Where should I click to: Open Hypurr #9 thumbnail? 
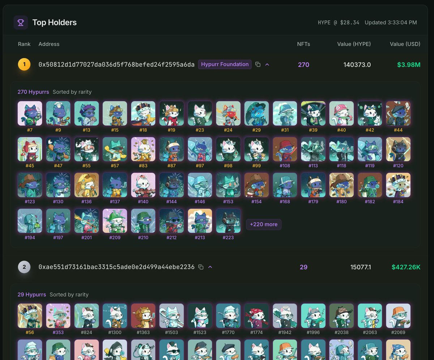point(58,113)
